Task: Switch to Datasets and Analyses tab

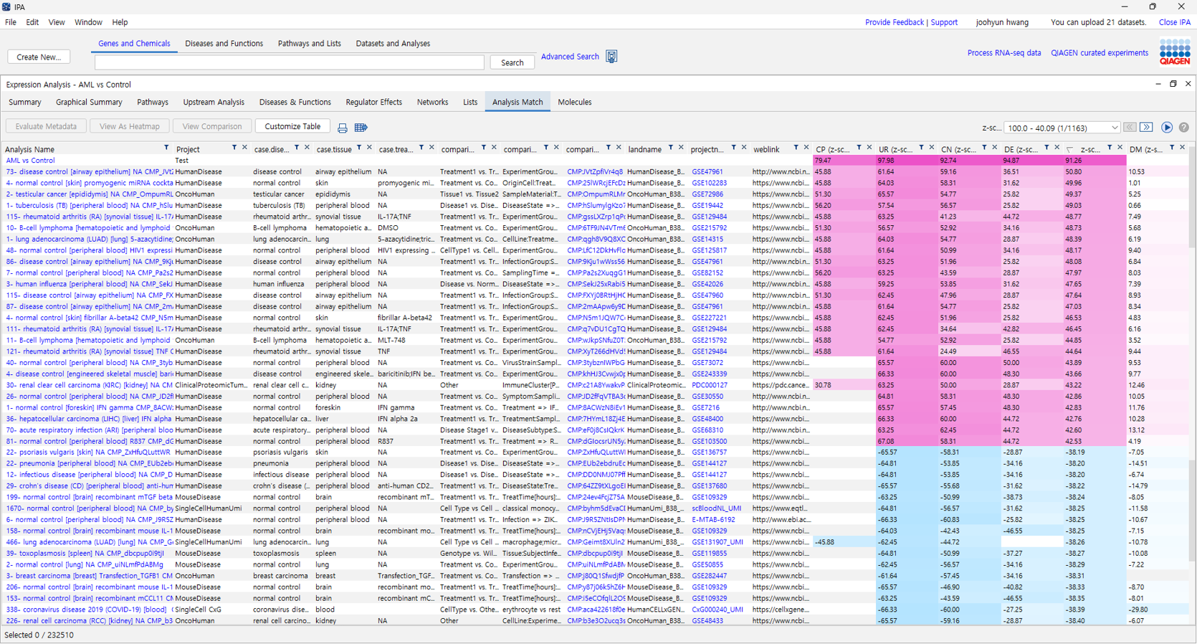Action: point(393,44)
